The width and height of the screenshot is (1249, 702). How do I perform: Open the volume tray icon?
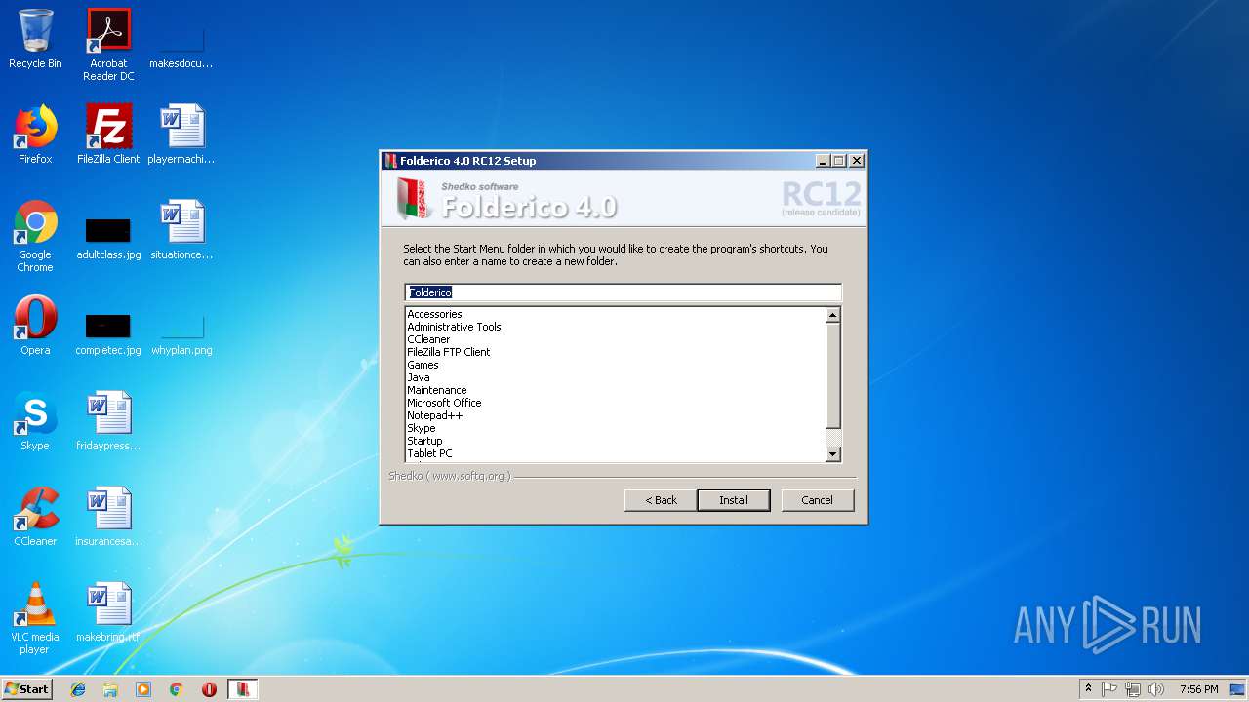pyautogui.click(x=1156, y=689)
